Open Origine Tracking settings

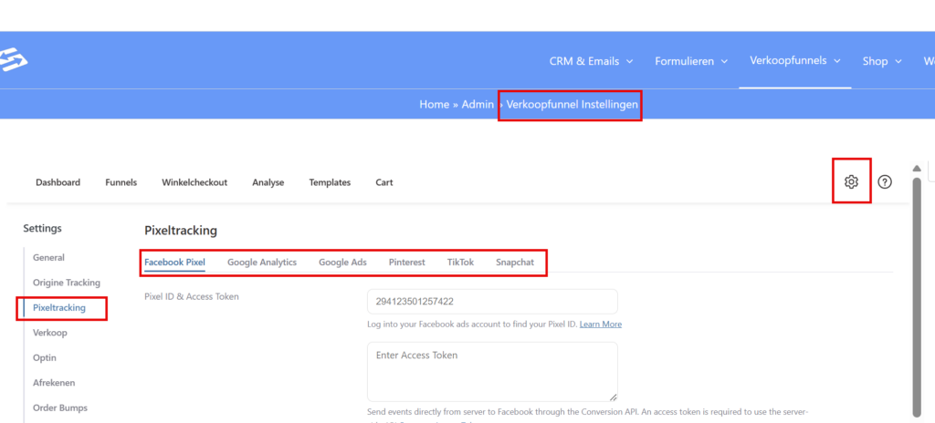(x=67, y=283)
